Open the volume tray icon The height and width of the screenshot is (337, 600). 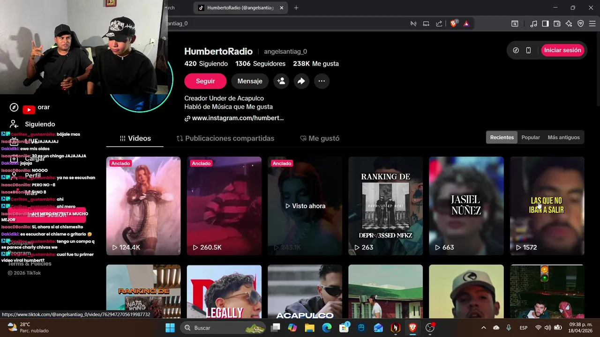548,328
